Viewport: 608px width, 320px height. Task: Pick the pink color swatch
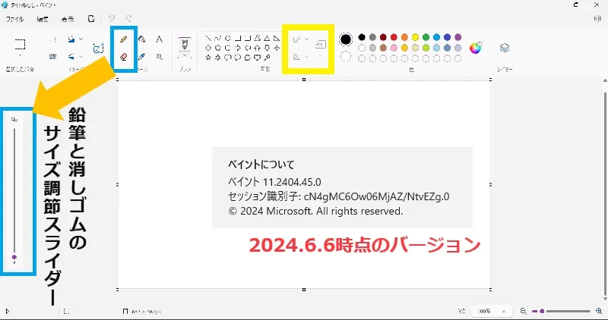click(394, 48)
